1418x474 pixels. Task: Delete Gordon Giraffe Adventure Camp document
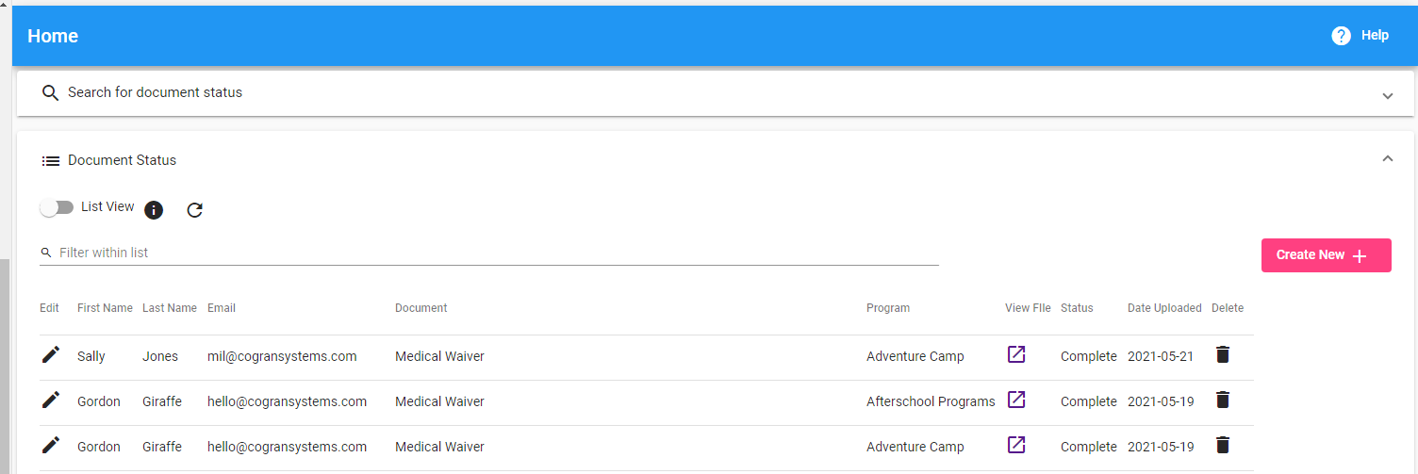point(1223,445)
